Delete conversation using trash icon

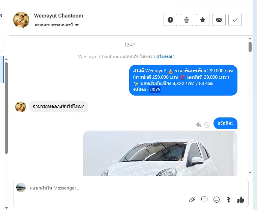pyautogui.click(x=187, y=20)
